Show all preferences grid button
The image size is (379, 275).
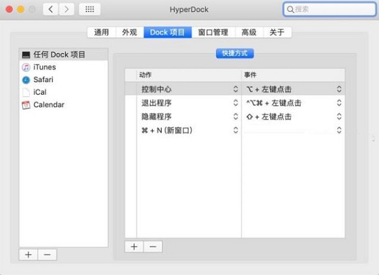tap(90, 9)
